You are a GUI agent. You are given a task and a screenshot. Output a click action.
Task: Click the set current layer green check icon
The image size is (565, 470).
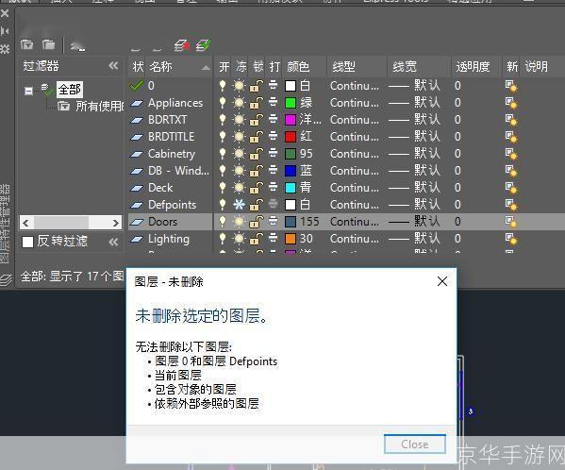[x=203, y=45]
